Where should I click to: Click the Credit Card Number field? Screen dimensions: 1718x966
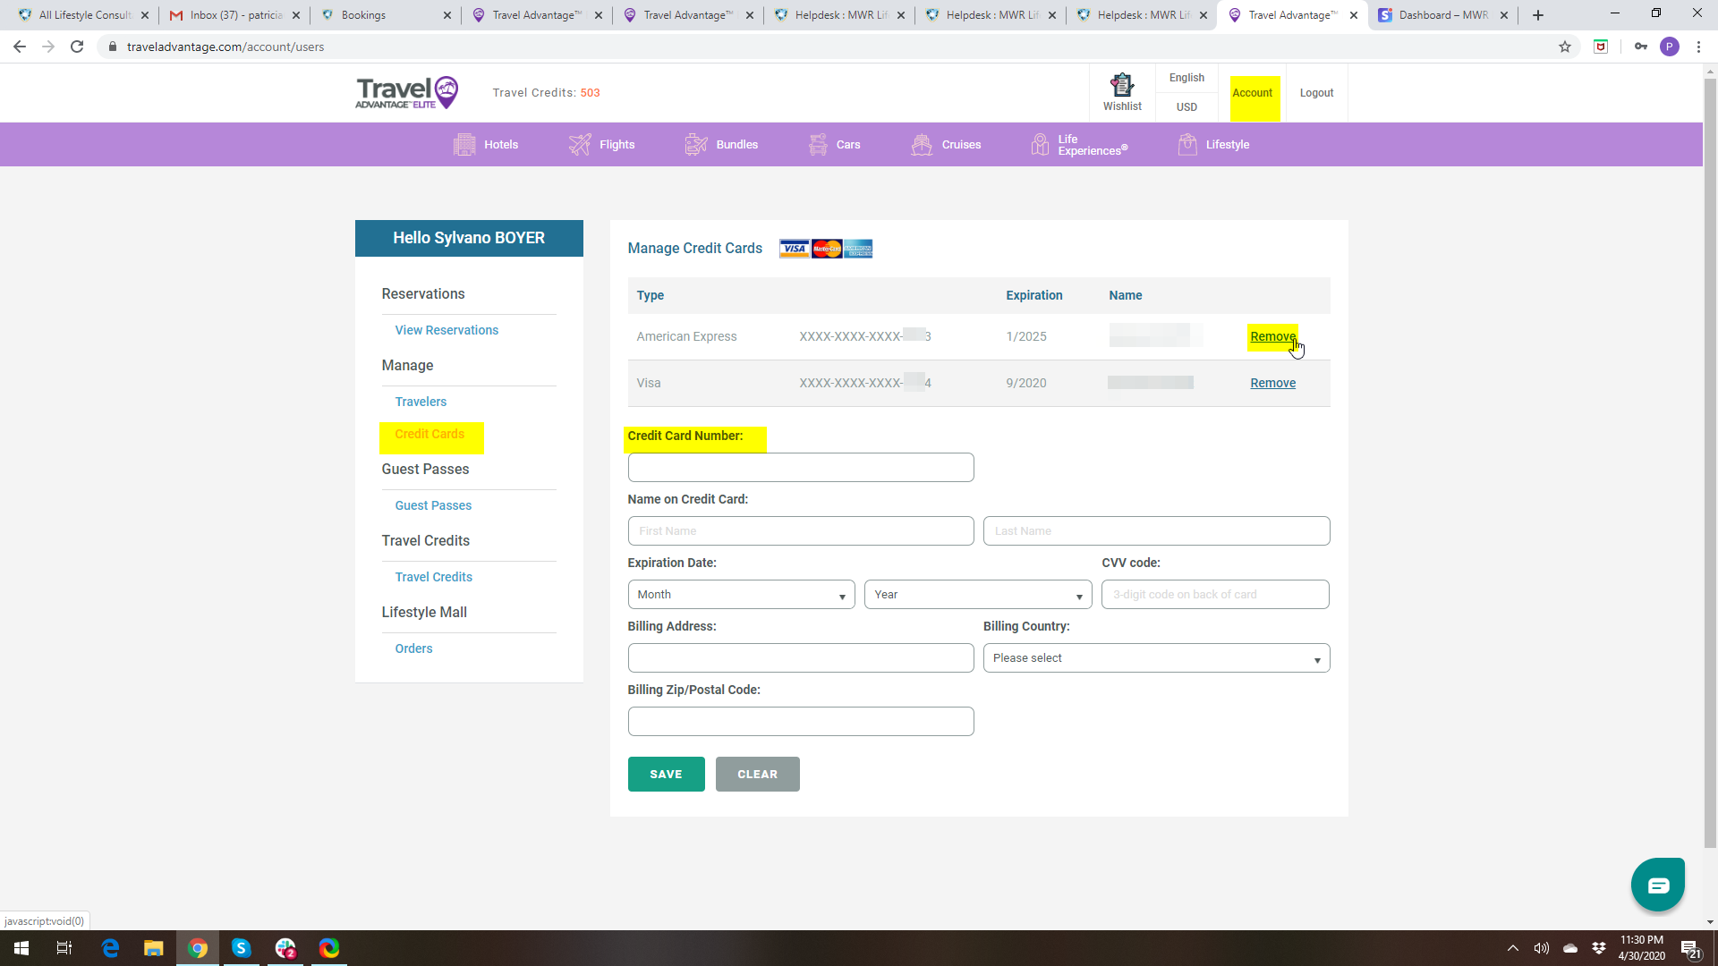coord(800,468)
